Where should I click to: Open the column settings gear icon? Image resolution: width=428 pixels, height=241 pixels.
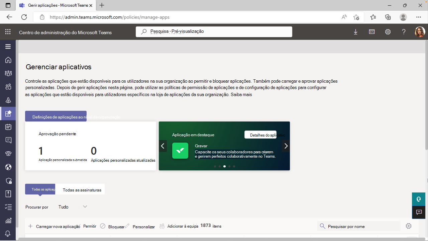tap(408, 226)
